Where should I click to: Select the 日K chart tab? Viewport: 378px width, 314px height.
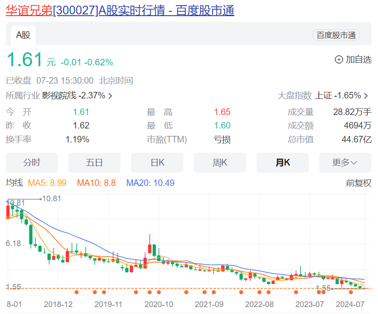coord(157,163)
